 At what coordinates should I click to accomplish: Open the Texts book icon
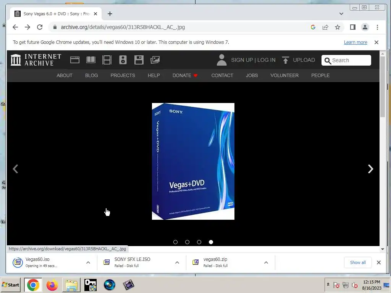(x=91, y=60)
